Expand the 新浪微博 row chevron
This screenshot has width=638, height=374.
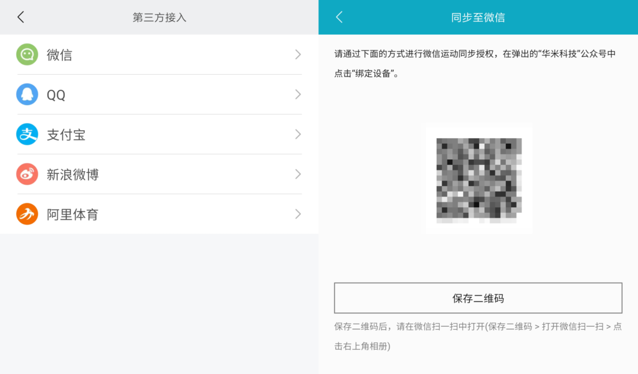coord(298,174)
